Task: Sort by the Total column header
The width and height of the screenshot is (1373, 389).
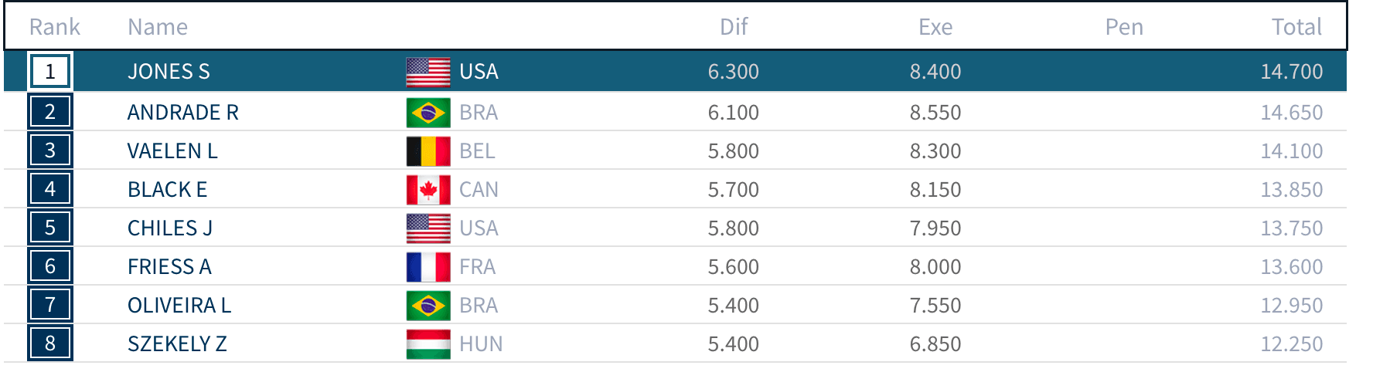Action: click(x=1296, y=27)
